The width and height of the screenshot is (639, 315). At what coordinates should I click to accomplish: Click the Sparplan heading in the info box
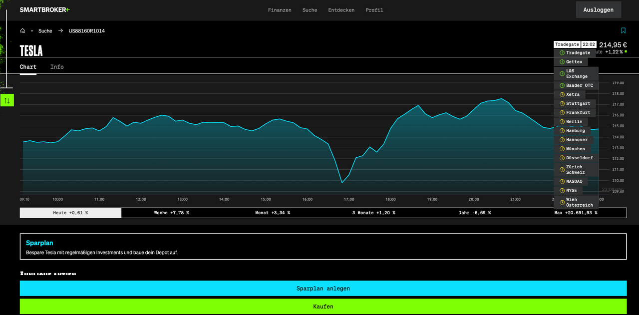[x=39, y=243]
